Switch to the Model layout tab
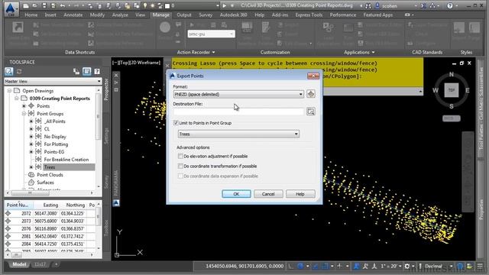The image size is (489, 275). 19,264
